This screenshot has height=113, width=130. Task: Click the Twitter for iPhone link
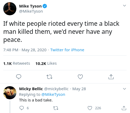67,50
